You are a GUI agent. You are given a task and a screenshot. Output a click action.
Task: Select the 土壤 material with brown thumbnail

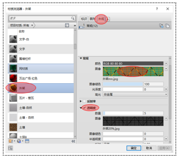[41, 128]
